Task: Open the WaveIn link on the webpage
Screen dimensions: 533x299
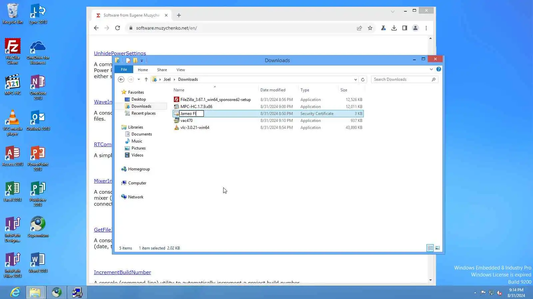Action: point(103,102)
